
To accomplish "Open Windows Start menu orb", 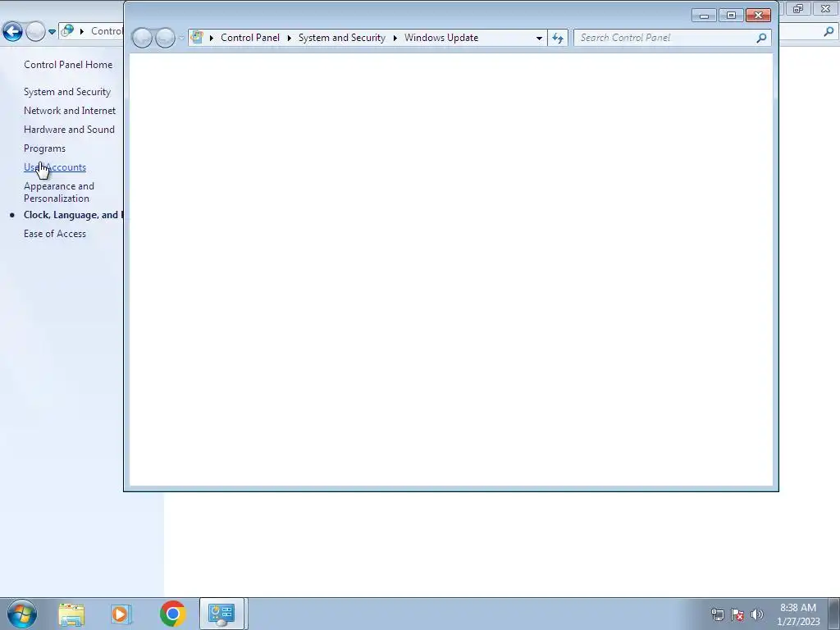I will (22, 614).
